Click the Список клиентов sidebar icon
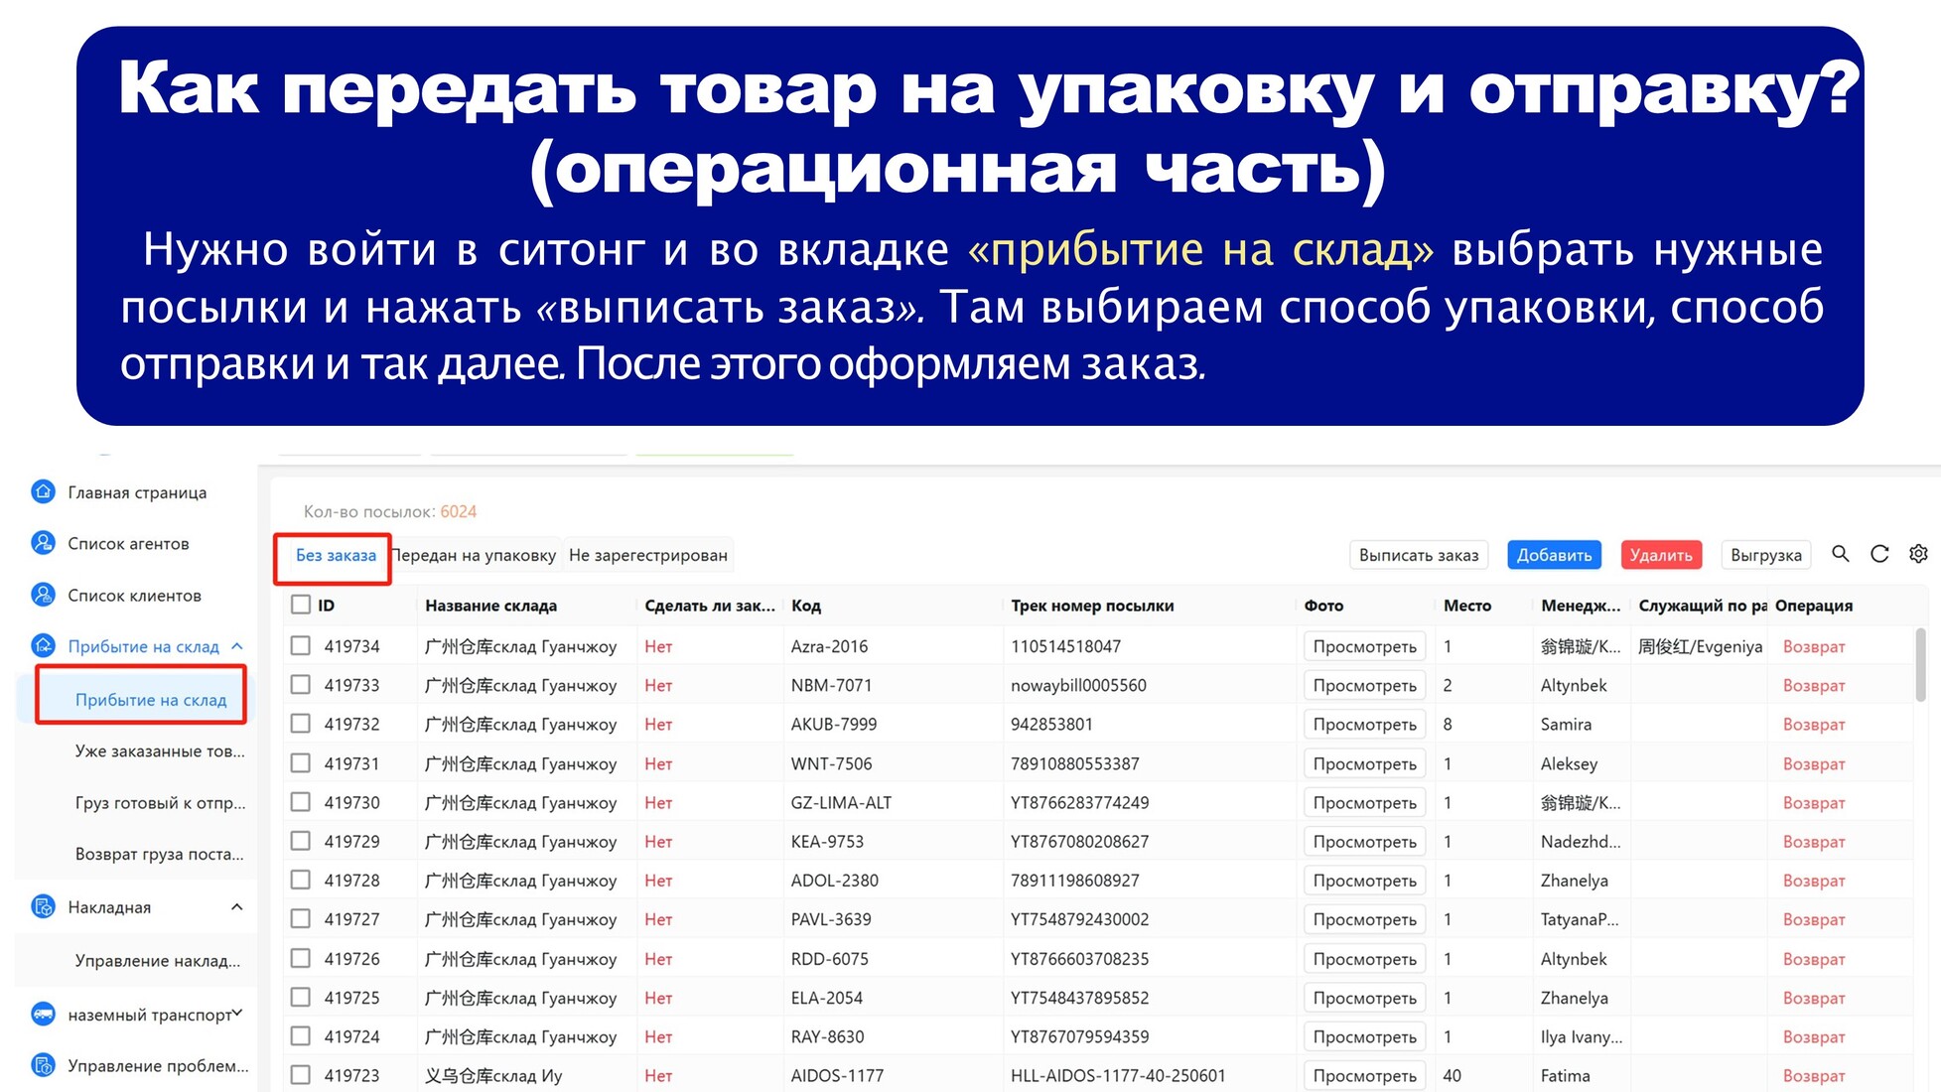 [43, 595]
